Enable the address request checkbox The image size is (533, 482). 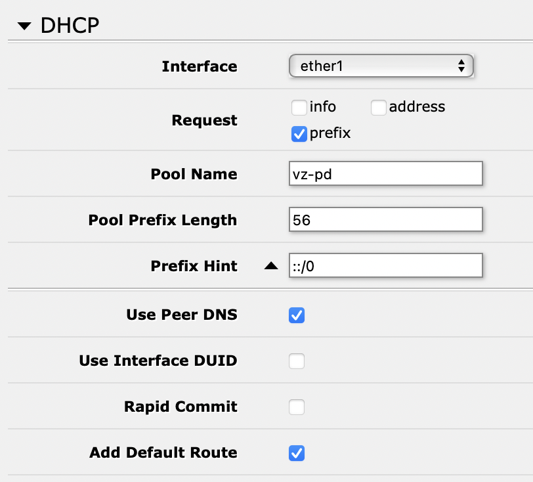pos(378,106)
